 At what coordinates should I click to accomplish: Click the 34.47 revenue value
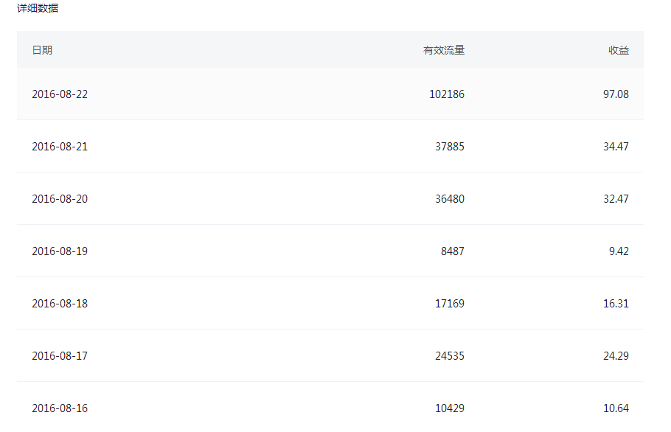(x=616, y=147)
